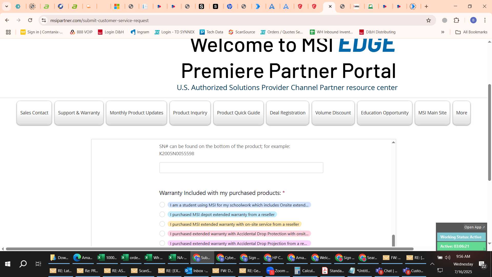The image size is (492, 277).
Task: Switch to the HP C... Chrome window
Action: tap(273, 258)
